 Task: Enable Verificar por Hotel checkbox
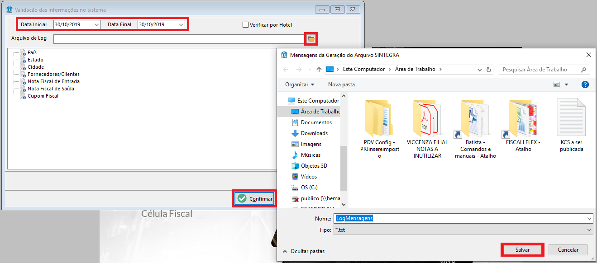(x=246, y=25)
